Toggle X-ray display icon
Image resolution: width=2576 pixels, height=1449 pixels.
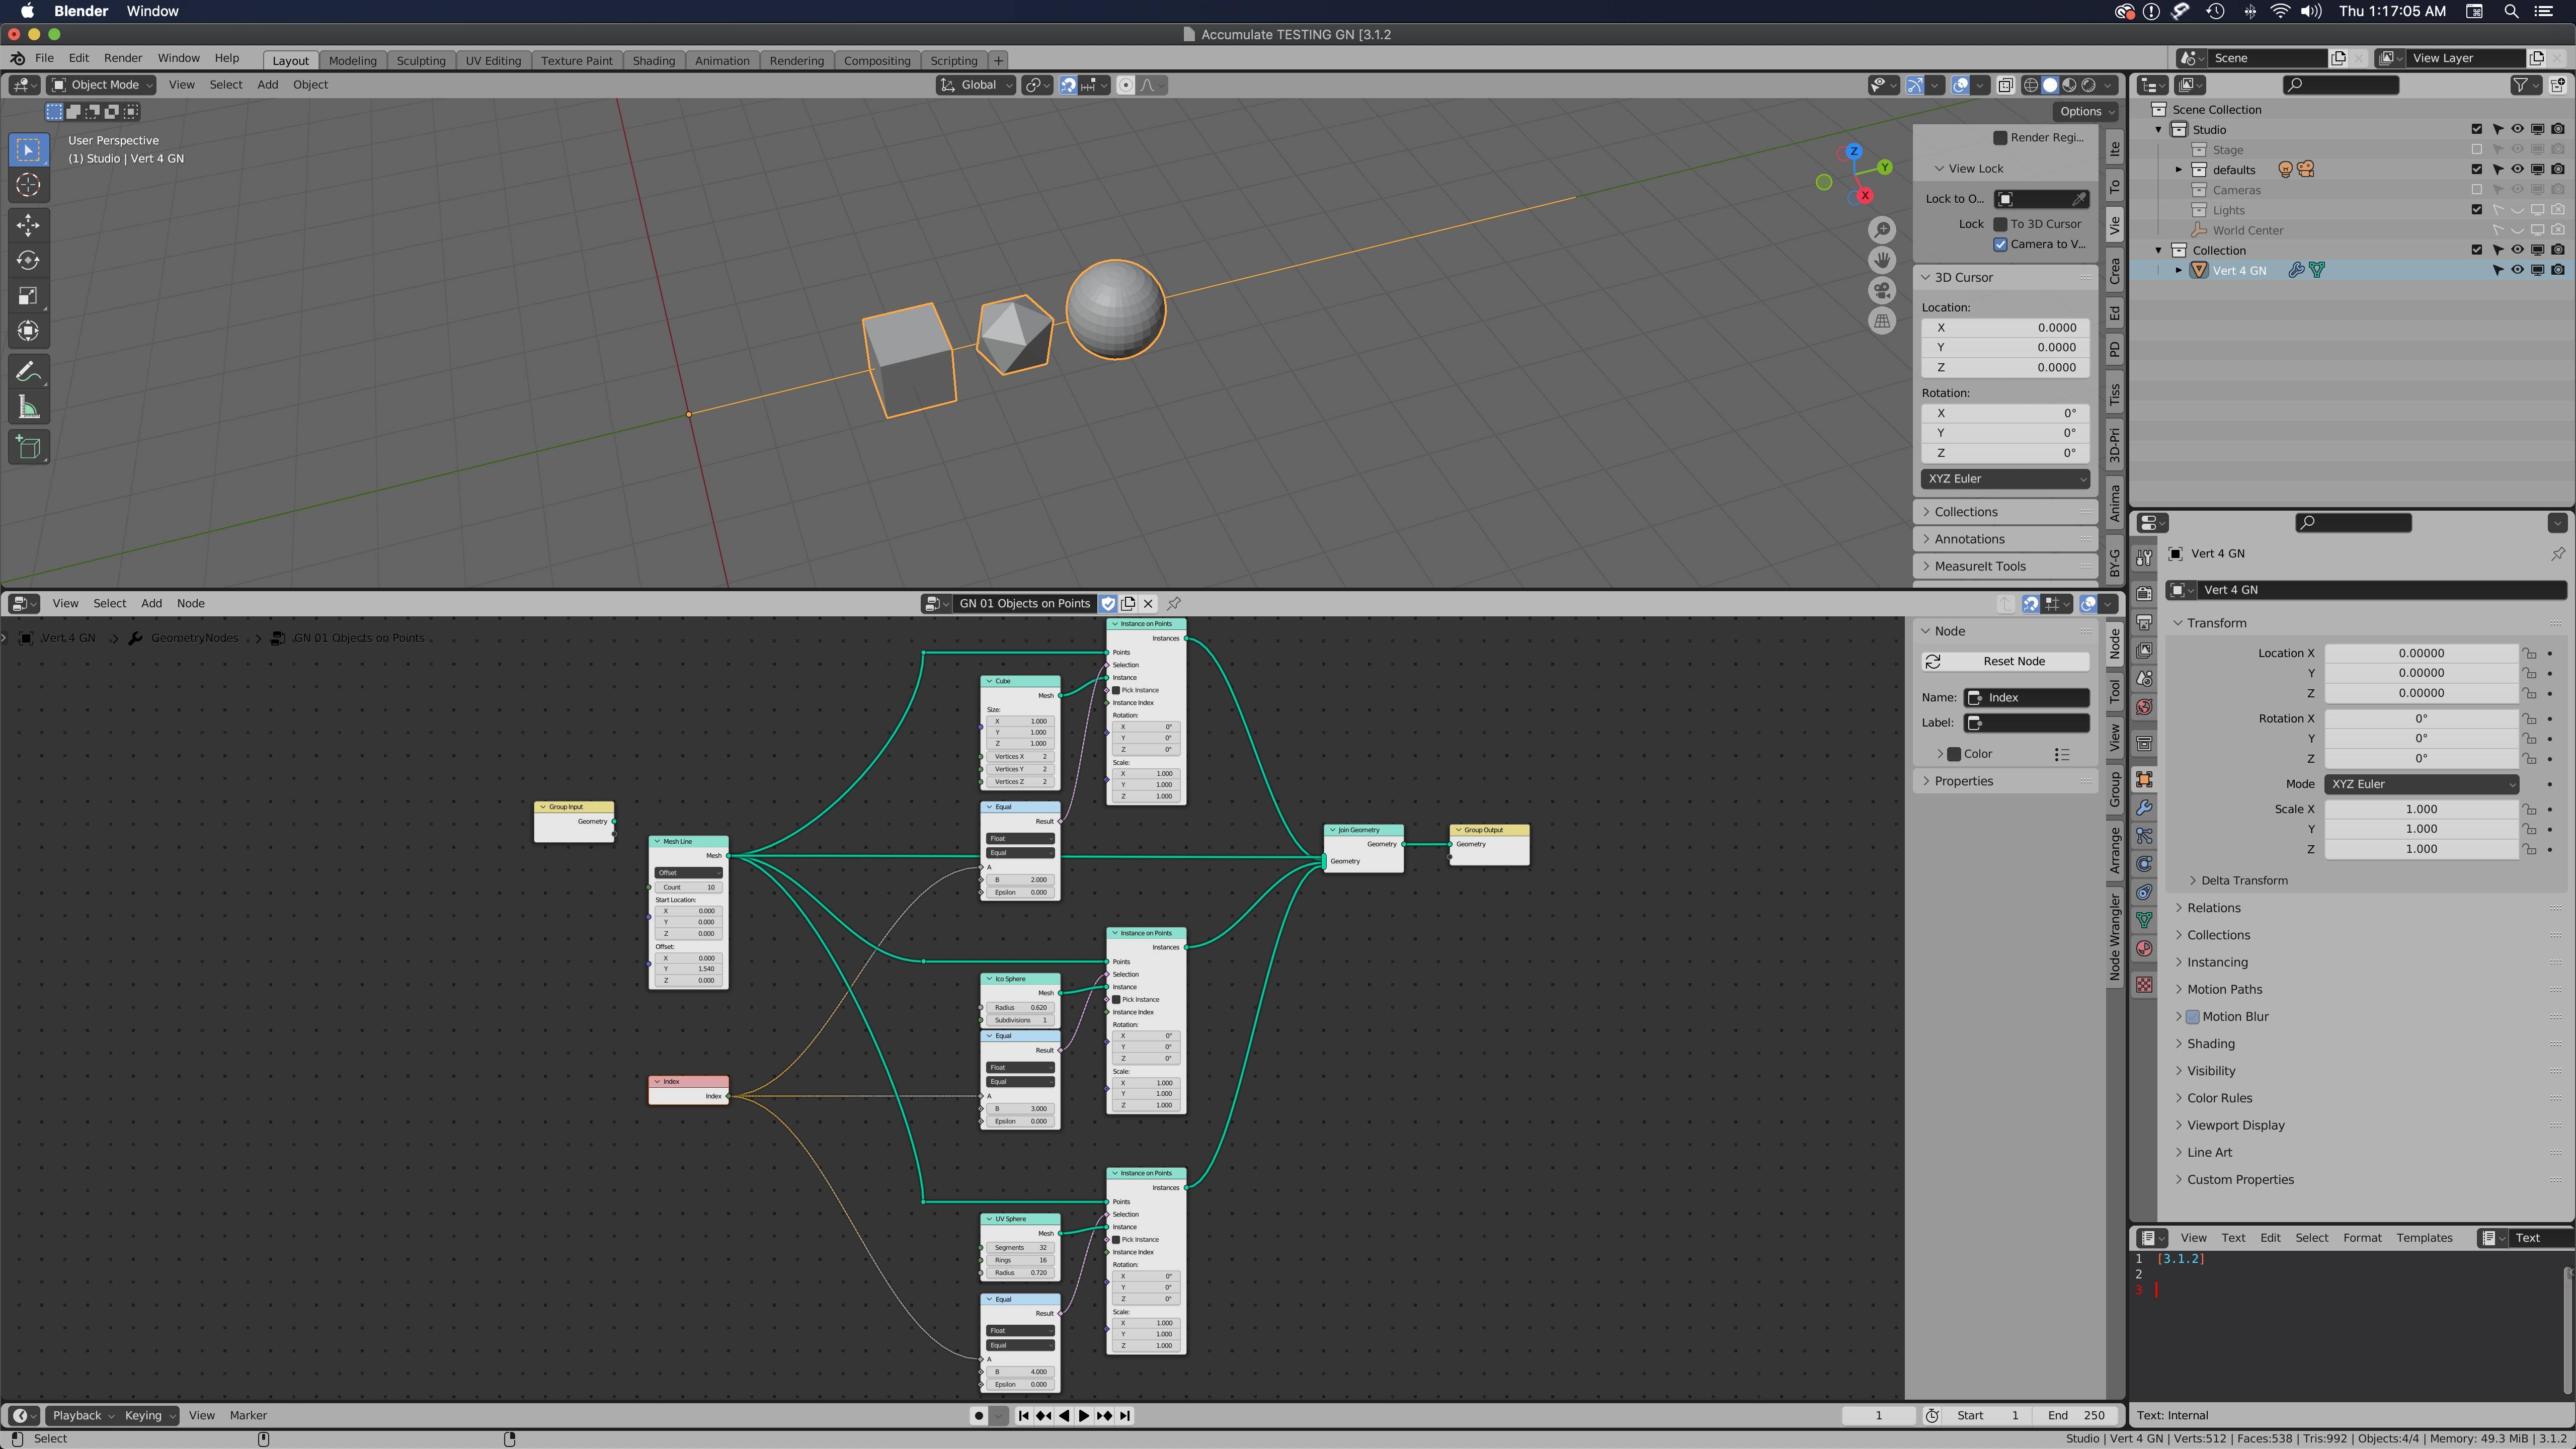(2005, 85)
